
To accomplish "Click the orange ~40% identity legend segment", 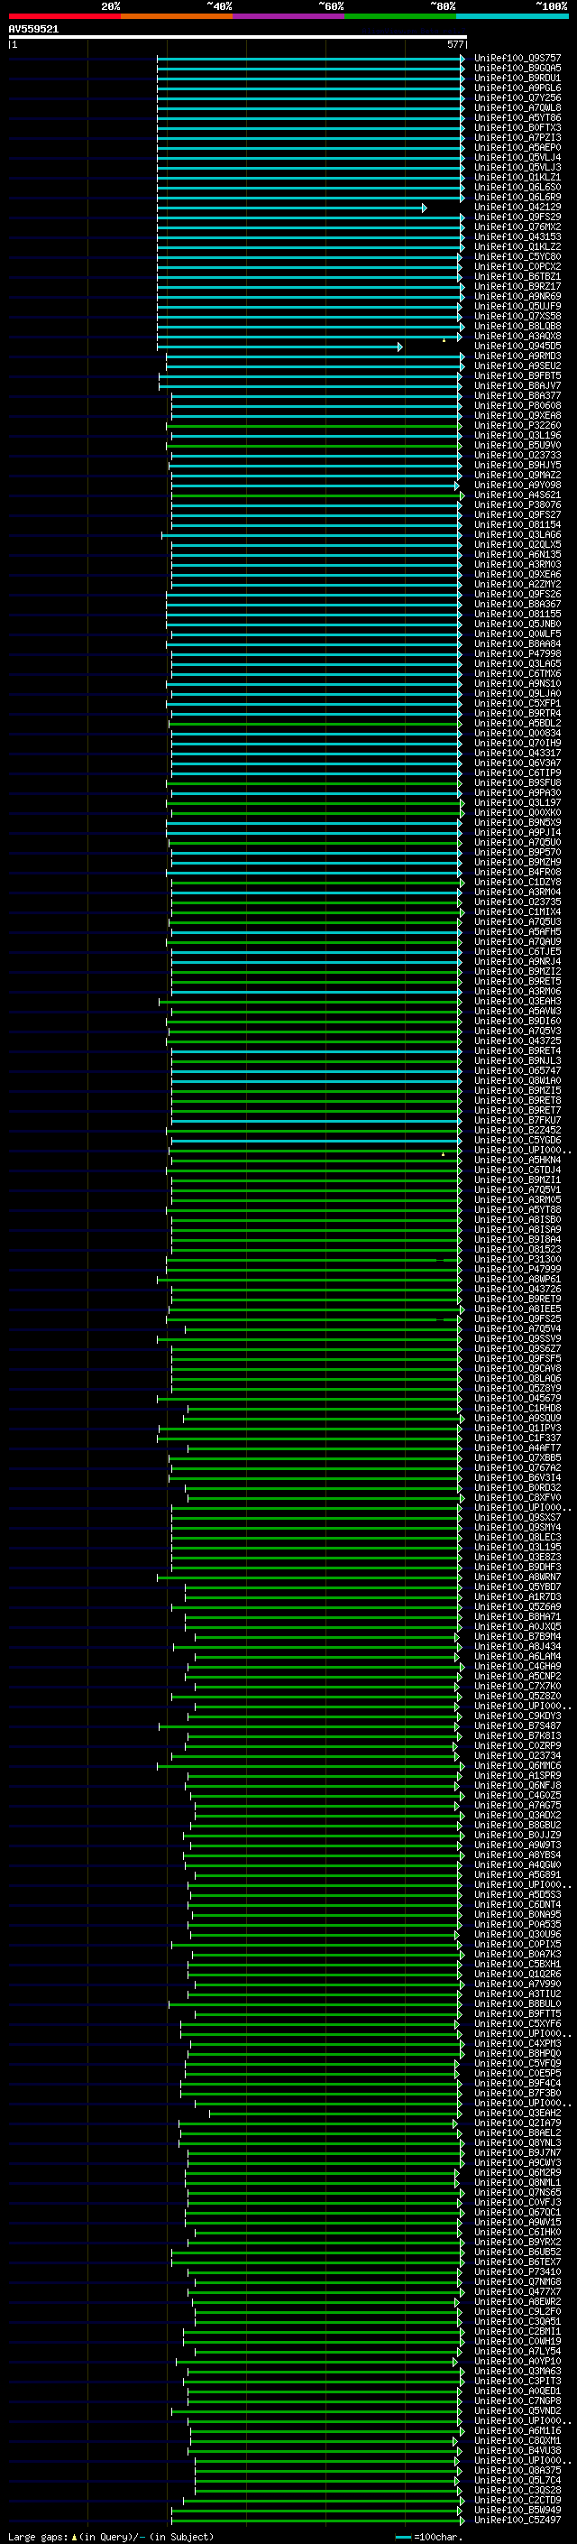I will 177,16.
